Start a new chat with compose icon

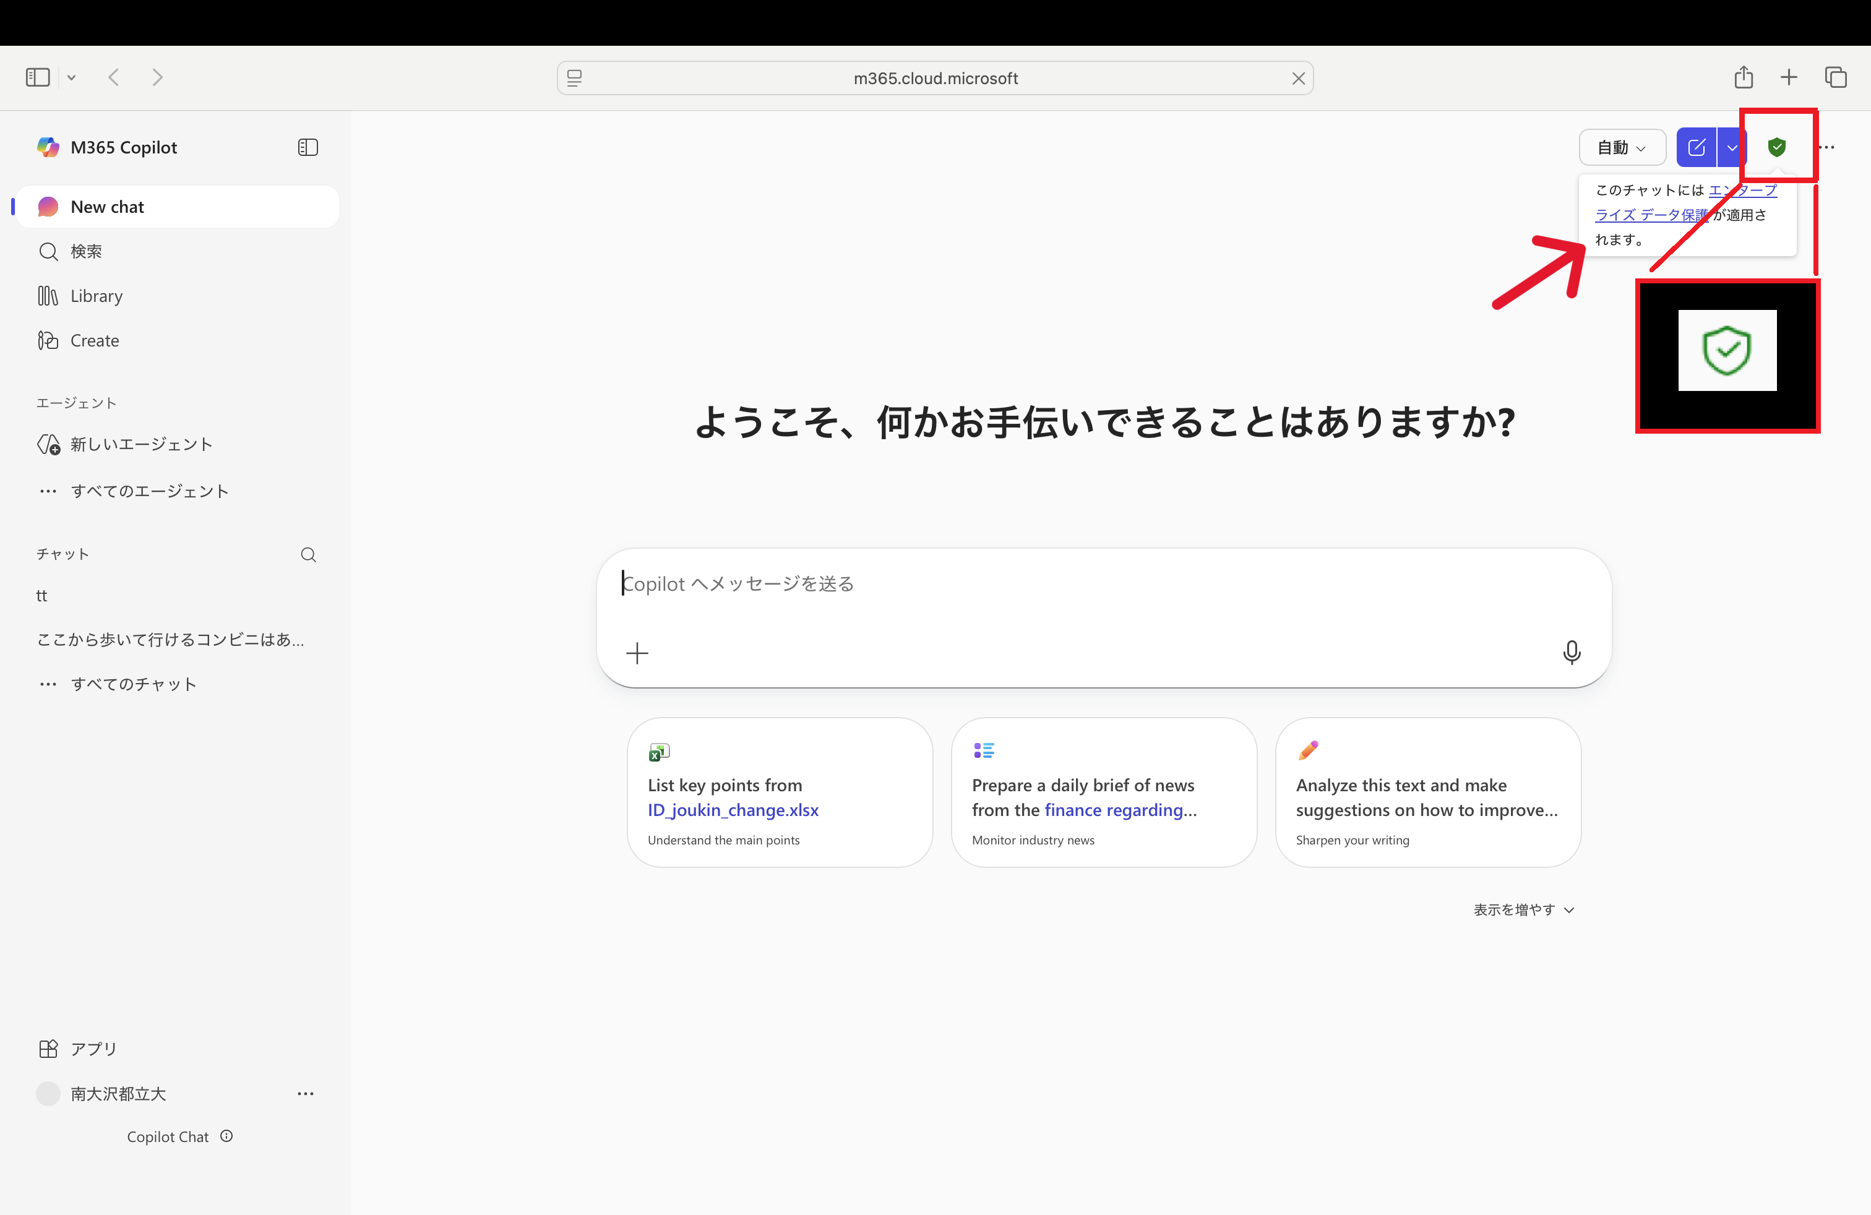coord(1696,147)
